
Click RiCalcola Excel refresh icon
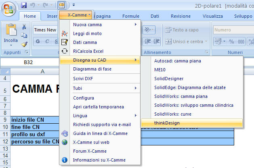[x=65, y=51]
